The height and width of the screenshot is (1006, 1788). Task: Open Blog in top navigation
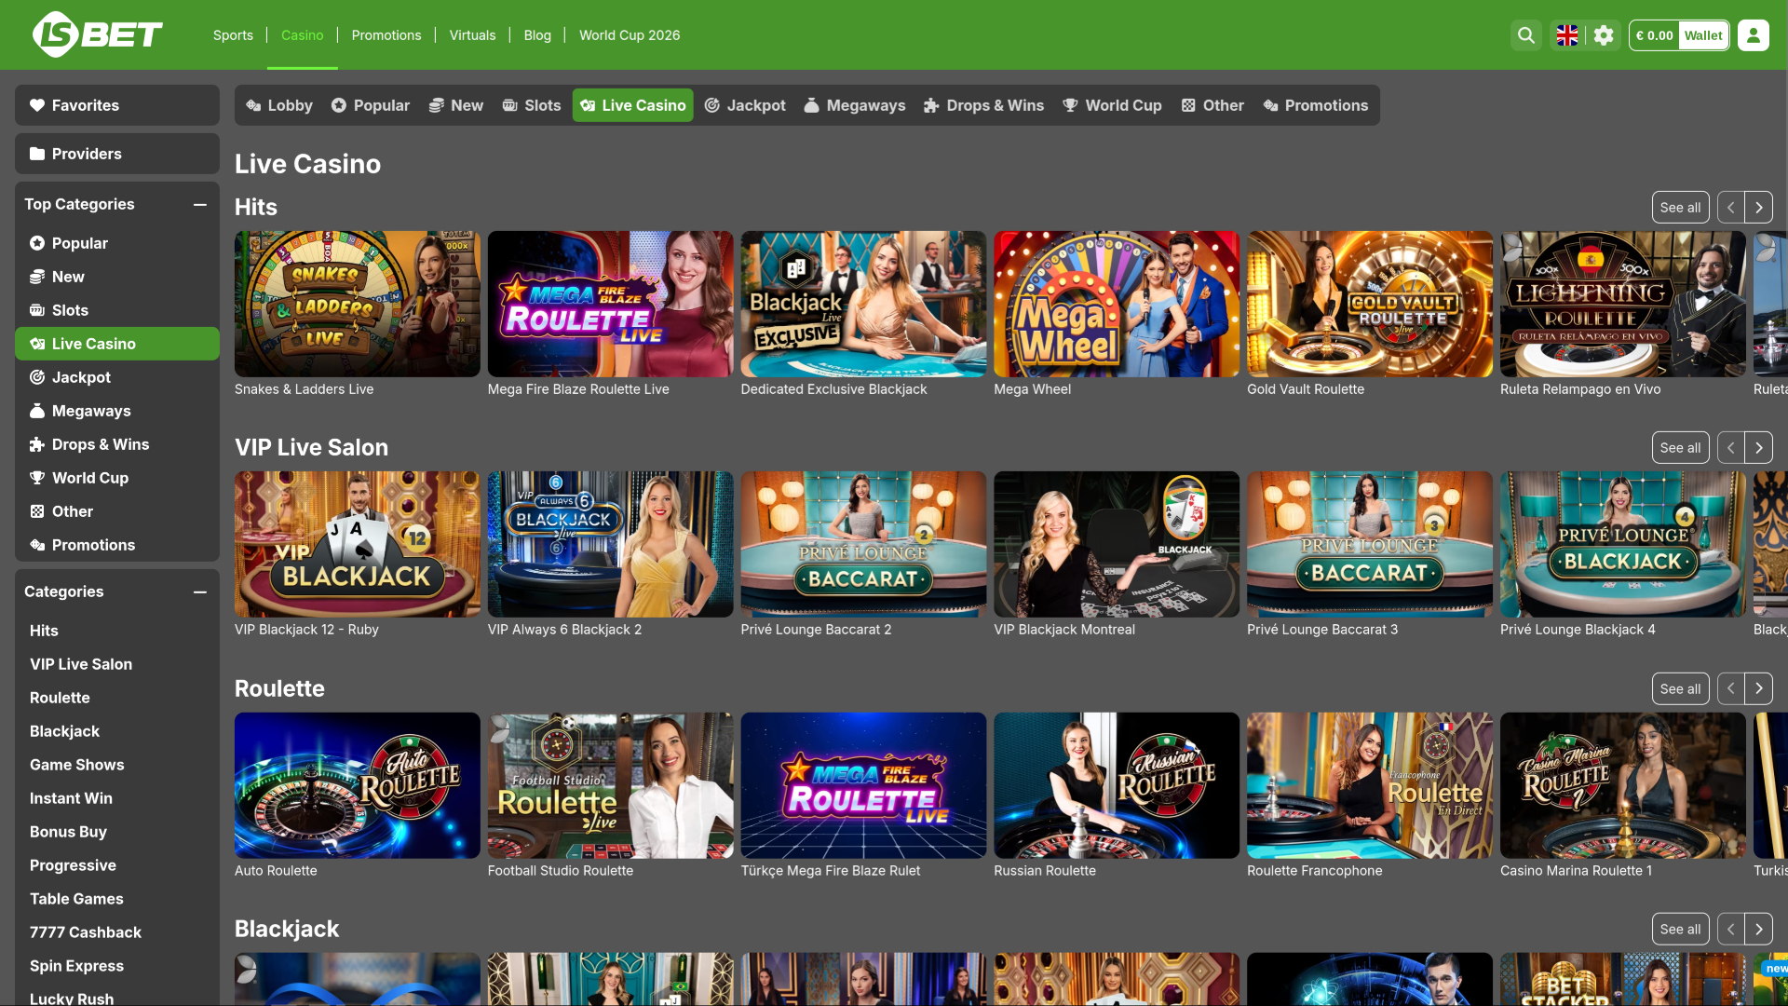pos(537,35)
